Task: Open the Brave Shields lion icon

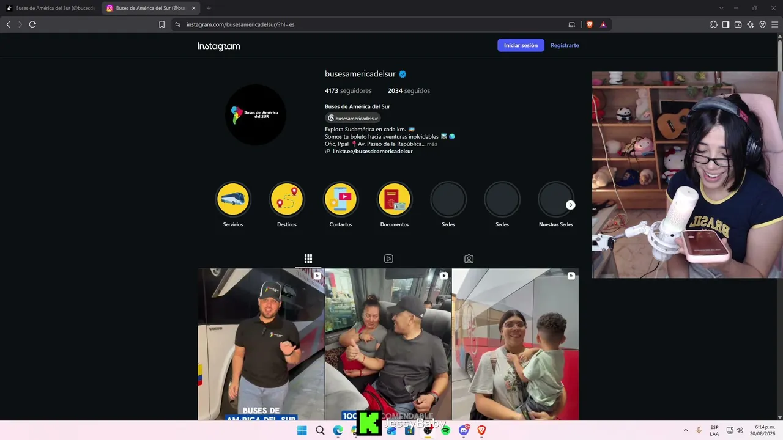Action: [x=590, y=24]
